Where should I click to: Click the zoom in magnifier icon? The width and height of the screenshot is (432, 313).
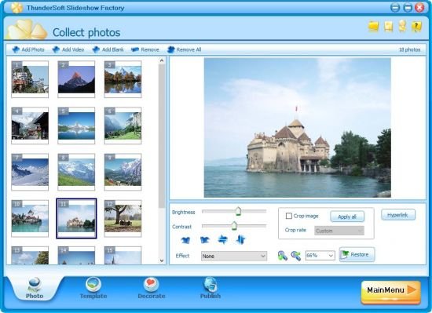pos(282,256)
